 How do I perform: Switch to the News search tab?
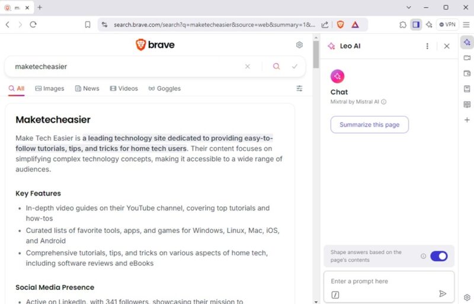[87, 89]
